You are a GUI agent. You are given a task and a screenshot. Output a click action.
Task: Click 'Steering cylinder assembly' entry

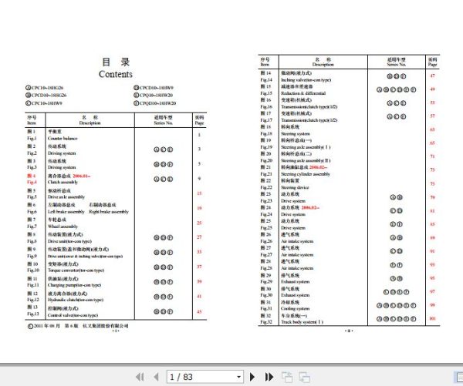306,174
